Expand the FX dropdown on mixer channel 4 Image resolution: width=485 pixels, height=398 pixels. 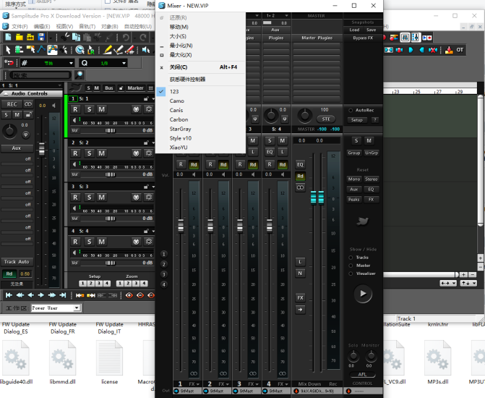pos(283,384)
